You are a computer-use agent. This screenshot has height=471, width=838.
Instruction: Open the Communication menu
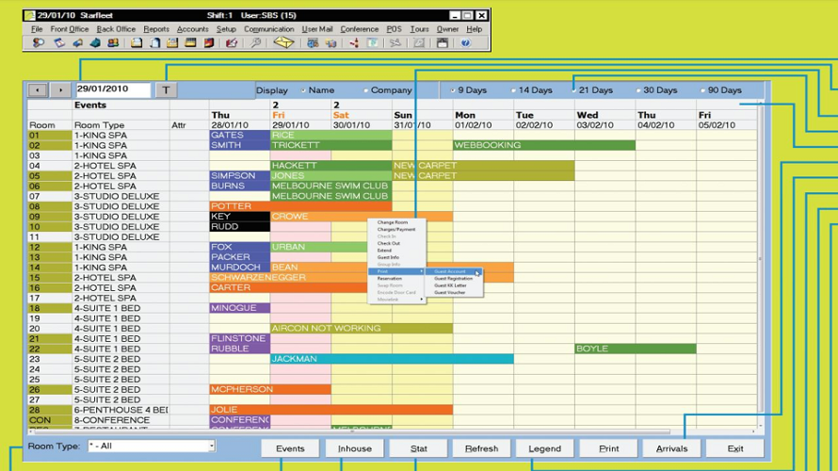[x=269, y=29]
